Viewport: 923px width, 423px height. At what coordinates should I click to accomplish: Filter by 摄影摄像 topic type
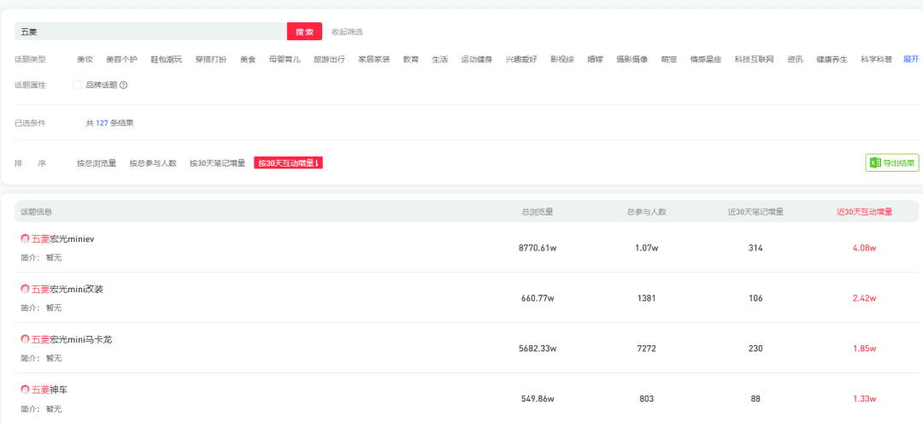click(632, 60)
